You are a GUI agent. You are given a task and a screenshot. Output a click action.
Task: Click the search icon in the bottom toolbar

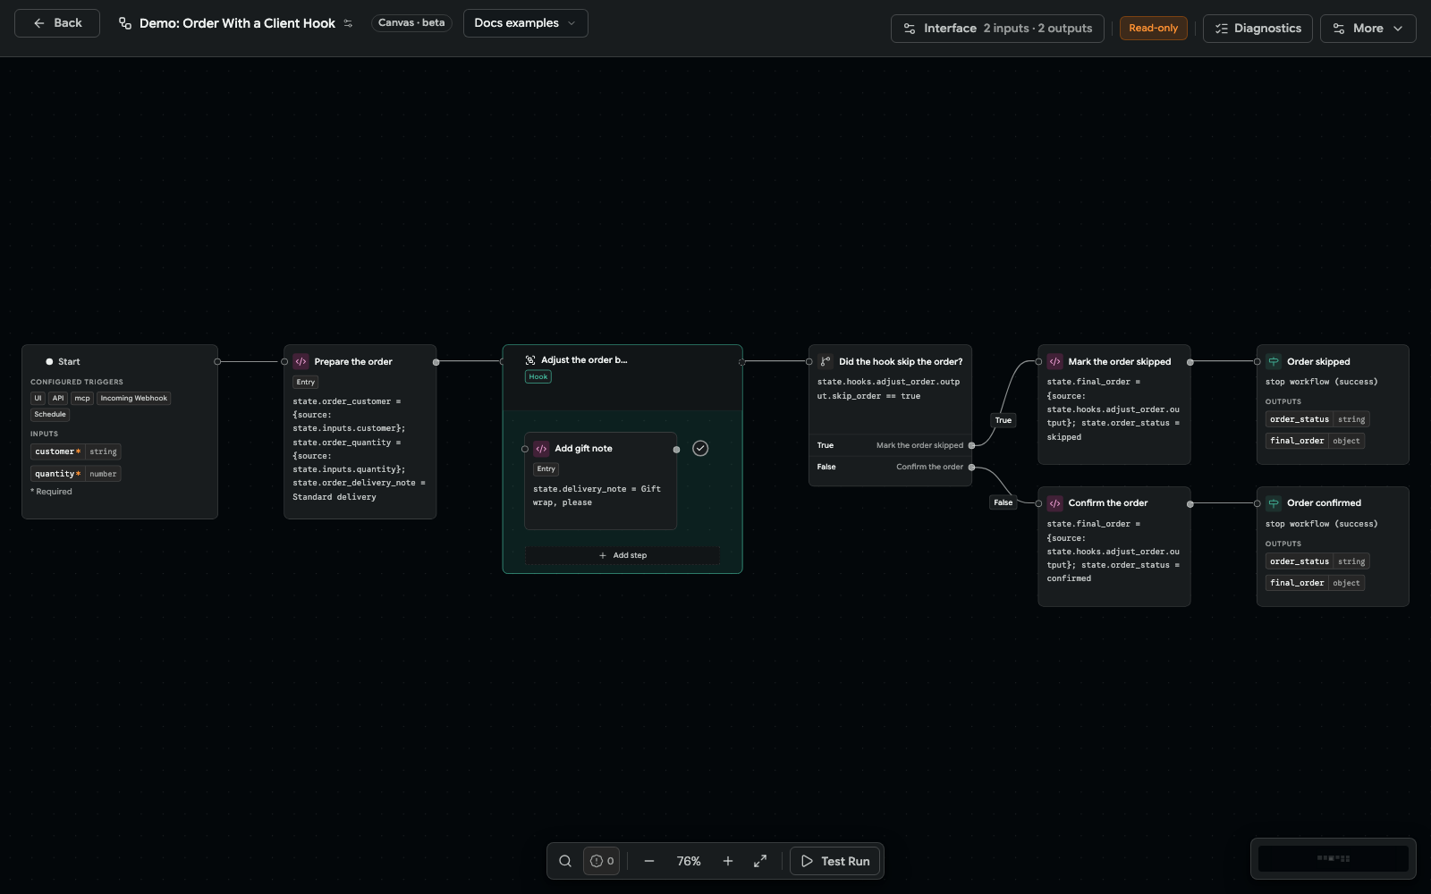pos(565,861)
